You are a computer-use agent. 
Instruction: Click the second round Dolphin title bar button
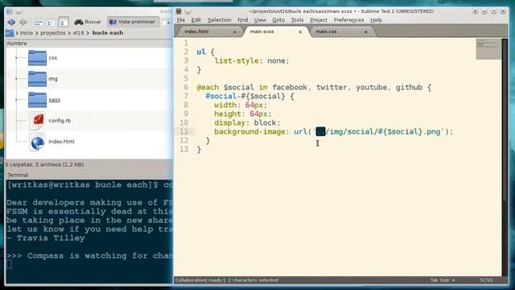pos(19,11)
